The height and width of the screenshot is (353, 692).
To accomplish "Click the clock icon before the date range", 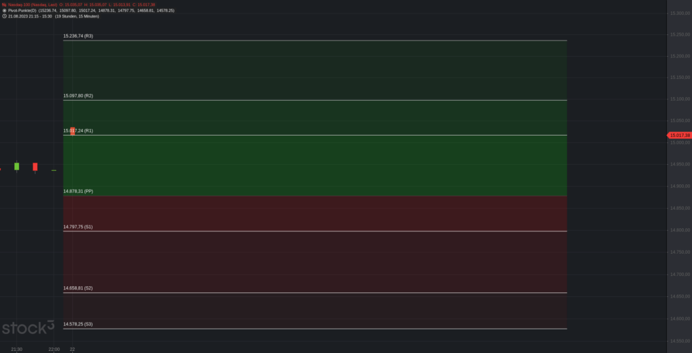I will click(5, 16).
